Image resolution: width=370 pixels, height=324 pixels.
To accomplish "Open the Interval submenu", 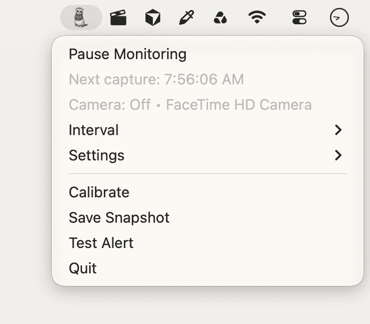I will 208,130.
